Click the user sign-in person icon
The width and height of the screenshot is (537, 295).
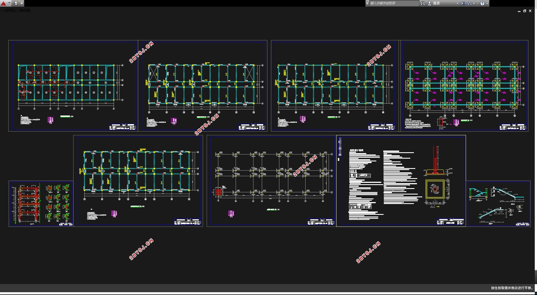point(429,3)
